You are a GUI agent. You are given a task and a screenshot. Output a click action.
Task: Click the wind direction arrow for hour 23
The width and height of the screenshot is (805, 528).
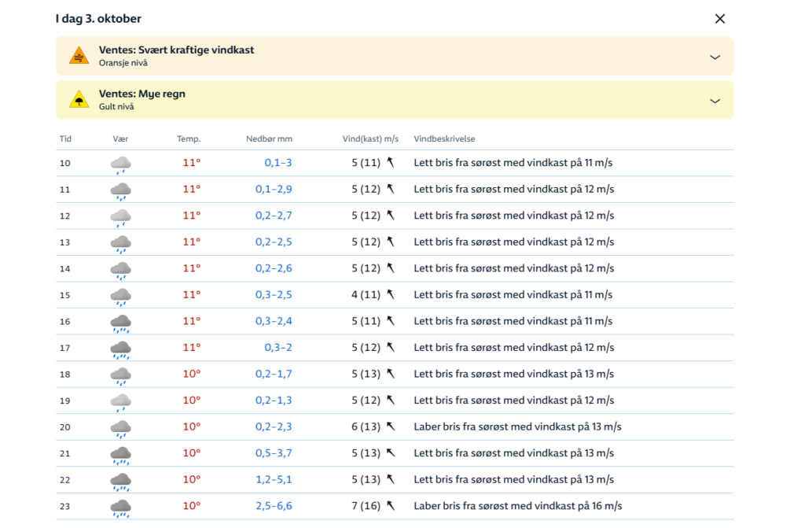click(x=389, y=506)
